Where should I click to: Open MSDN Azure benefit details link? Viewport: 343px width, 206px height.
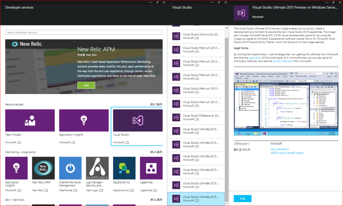click(287, 153)
